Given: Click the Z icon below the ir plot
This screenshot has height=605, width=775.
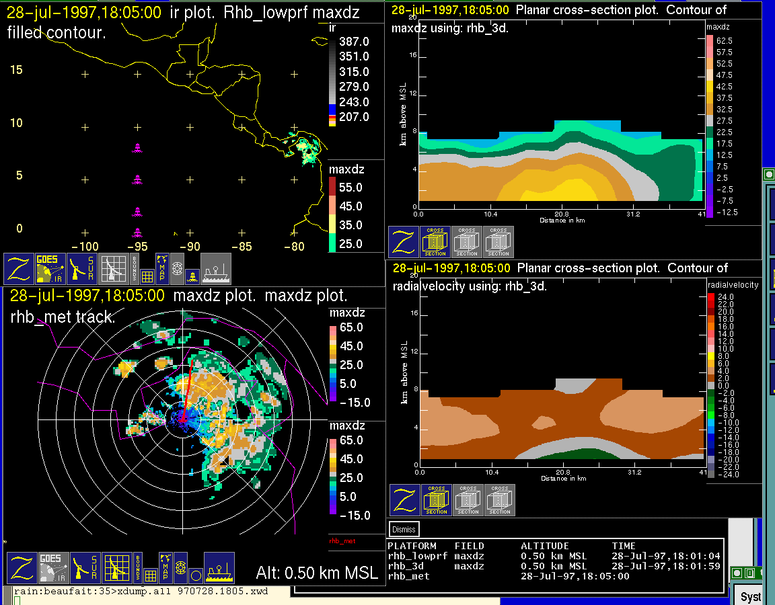Looking at the screenshot, I should (x=19, y=269).
